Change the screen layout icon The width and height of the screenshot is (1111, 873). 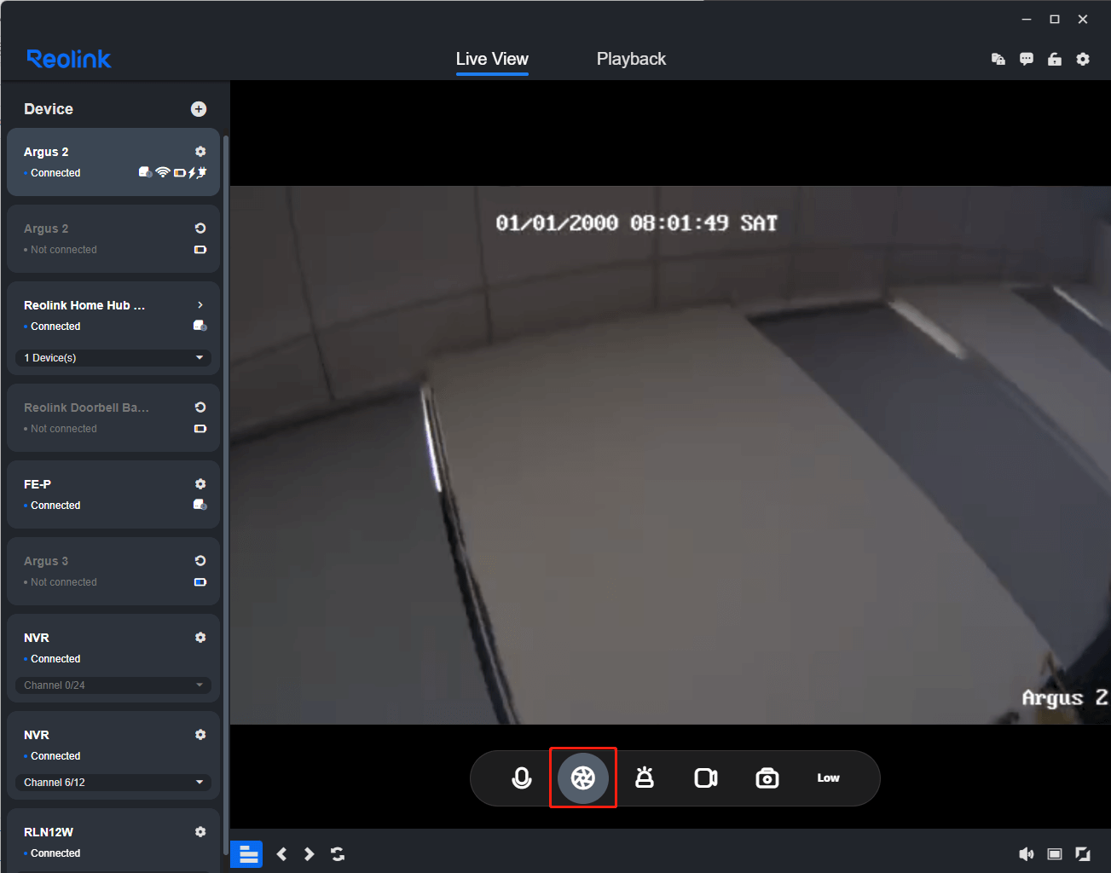click(1055, 854)
